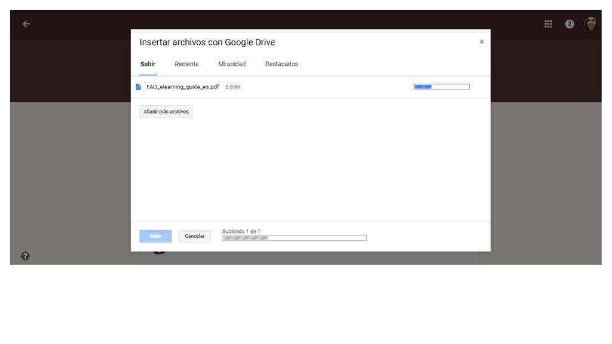
Task: Click the file size 8.69M
Action: click(232, 87)
